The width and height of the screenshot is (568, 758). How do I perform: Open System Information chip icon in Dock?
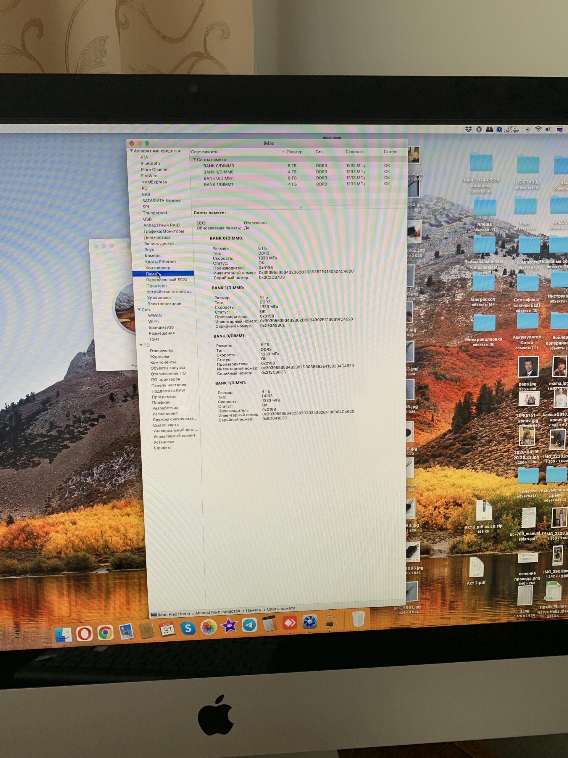pyautogui.click(x=329, y=621)
